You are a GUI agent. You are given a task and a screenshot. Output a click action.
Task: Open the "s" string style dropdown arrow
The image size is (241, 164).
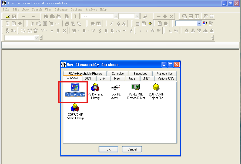pyautogui.click(x=46, y=30)
